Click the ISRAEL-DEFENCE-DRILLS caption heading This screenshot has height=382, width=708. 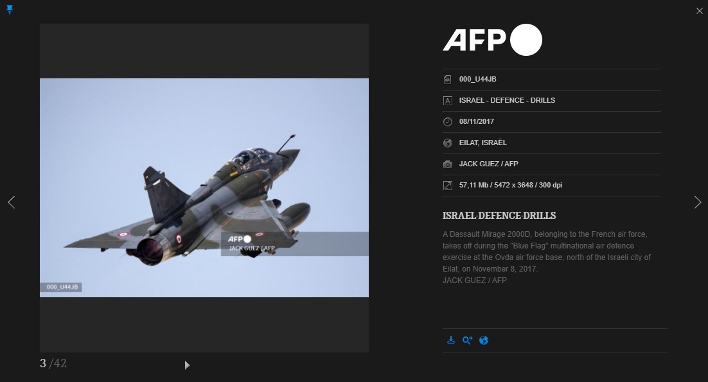[499, 216]
